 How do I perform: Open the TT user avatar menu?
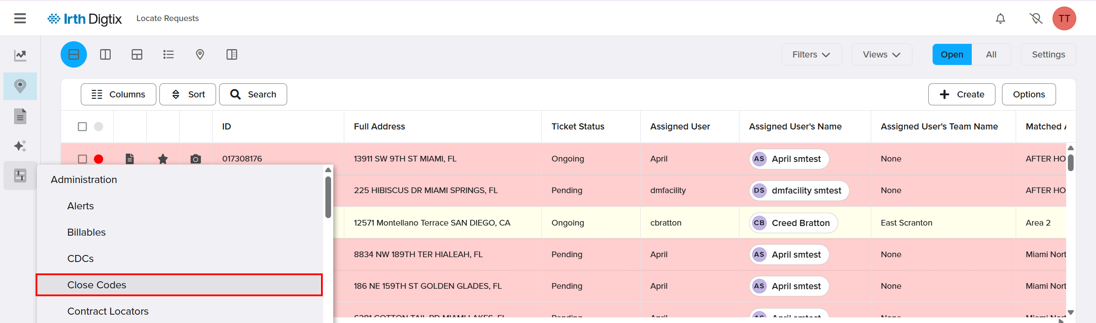(1064, 18)
